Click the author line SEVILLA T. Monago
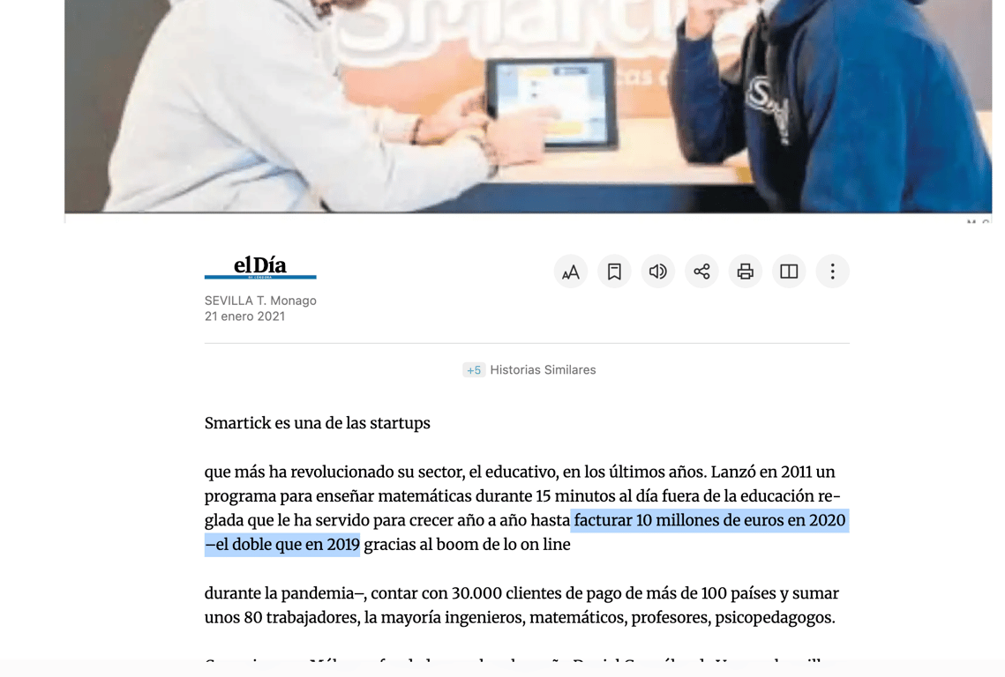The height and width of the screenshot is (677, 1005). click(x=260, y=301)
